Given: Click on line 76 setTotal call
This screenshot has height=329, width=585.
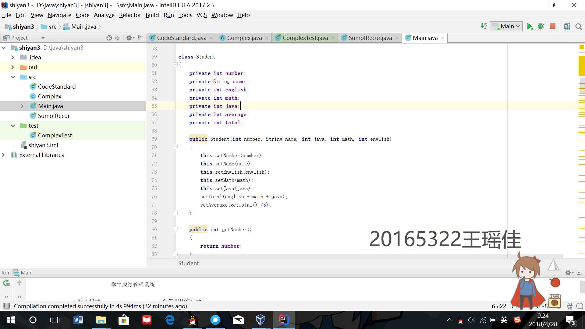Looking at the screenshot, I should tap(243, 196).
